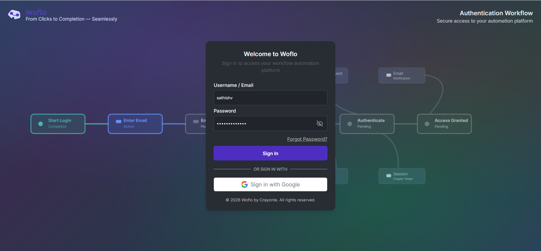Click the Authenticate node status dot
This screenshot has height=251, width=541.
click(x=350, y=124)
